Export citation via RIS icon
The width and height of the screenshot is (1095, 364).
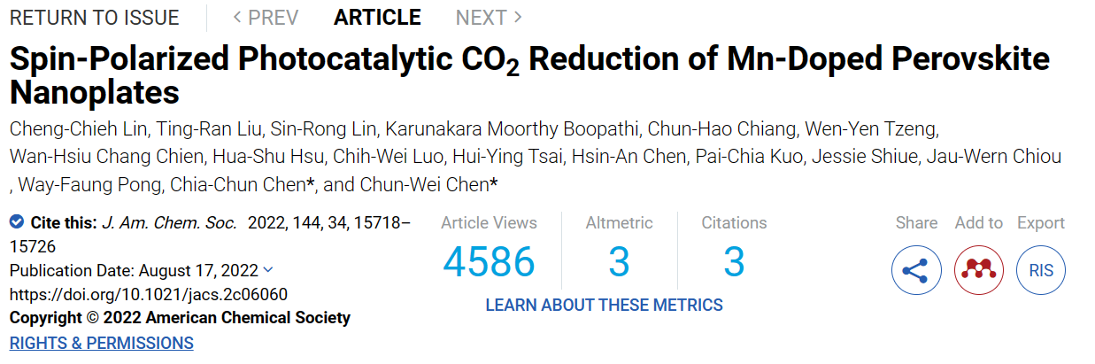coord(1041,270)
